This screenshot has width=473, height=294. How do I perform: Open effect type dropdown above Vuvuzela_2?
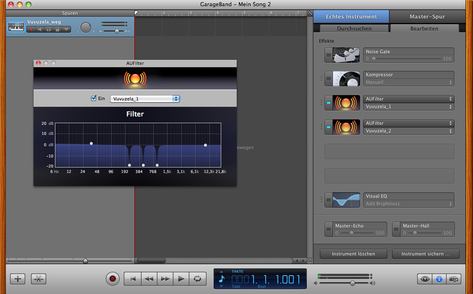[x=409, y=124]
